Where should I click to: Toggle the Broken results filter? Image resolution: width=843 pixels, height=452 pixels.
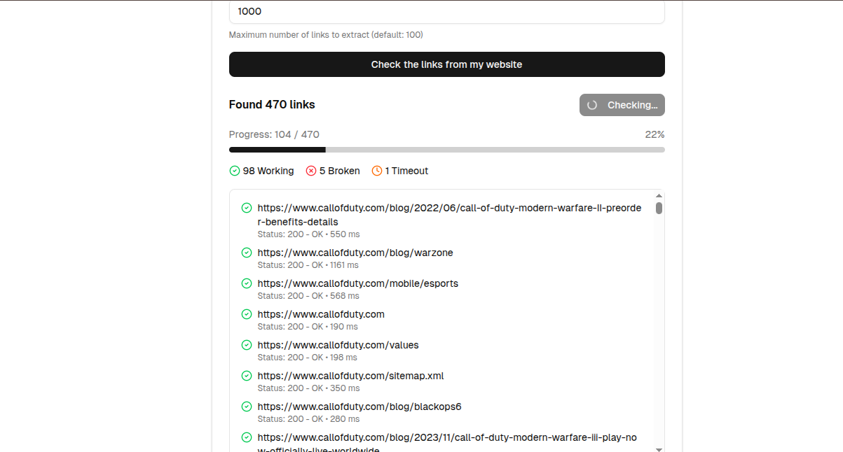click(x=333, y=170)
